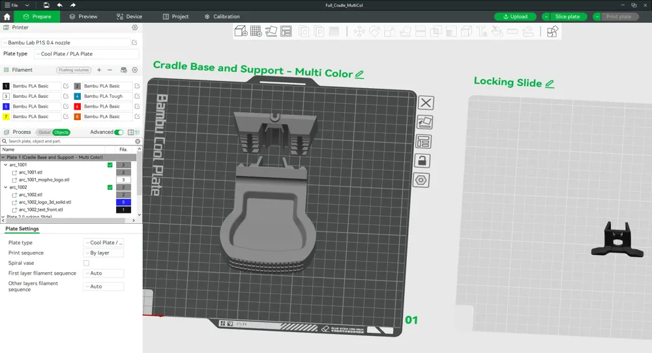Open Filament settings gear icon
652x353 pixels.
pos(135,70)
